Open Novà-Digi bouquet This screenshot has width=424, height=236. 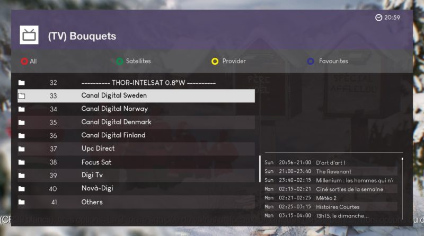coord(136,189)
